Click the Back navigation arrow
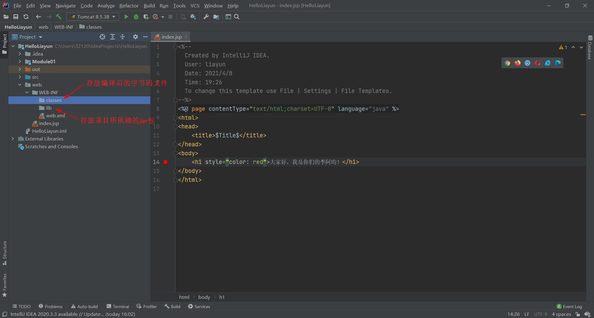 (38, 17)
